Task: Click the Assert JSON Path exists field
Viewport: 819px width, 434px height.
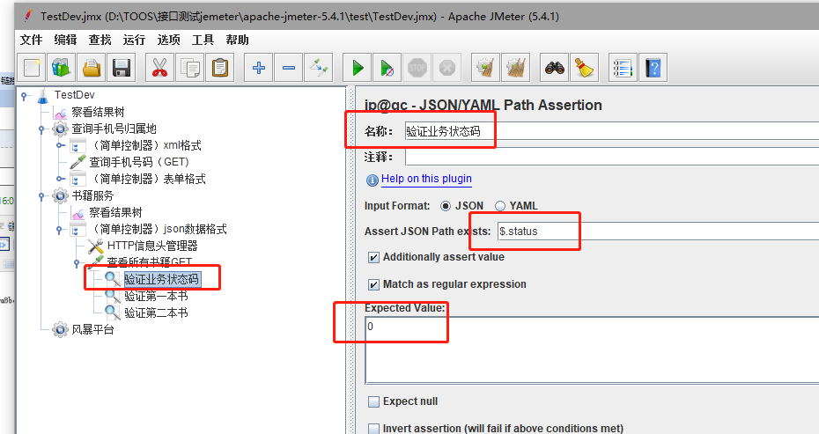Action: (658, 232)
